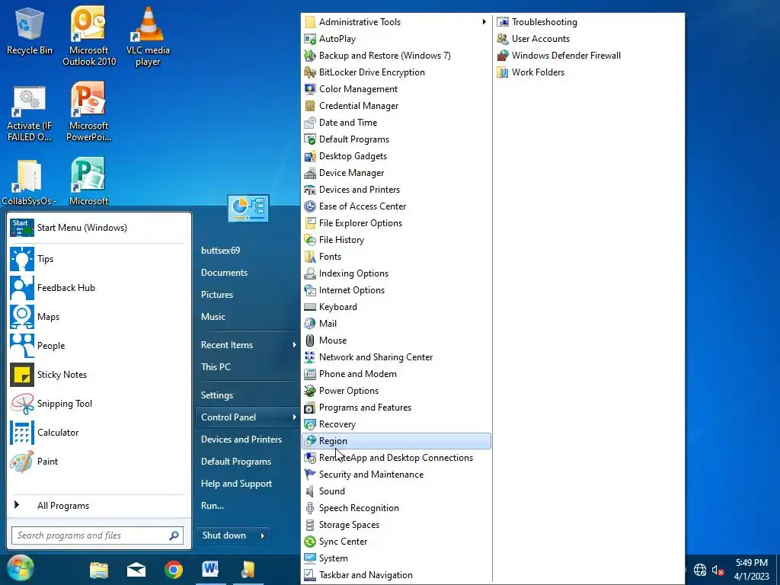
Task: Open Power Options entry
Action: [396, 391]
